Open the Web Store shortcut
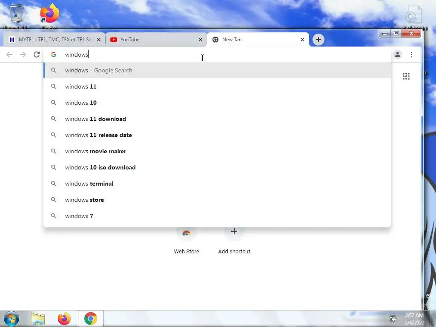This screenshot has width=436, height=327. tap(186, 241)
